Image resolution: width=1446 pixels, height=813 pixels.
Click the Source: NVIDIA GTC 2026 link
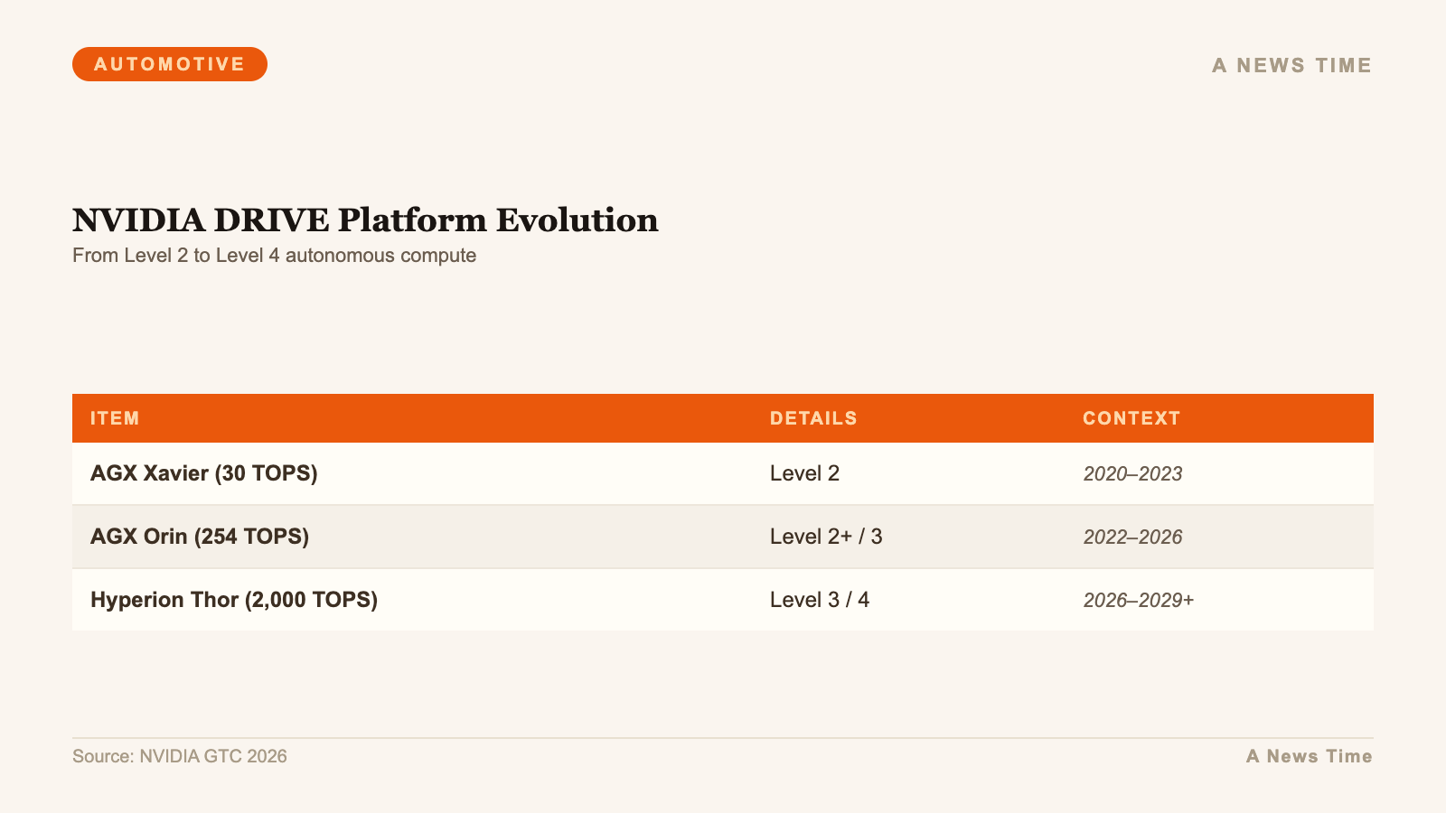(180, 756)
